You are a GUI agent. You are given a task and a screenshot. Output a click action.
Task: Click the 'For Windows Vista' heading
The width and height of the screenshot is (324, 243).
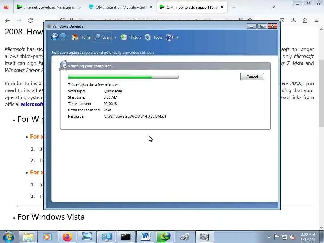click(x=51, y=217)
